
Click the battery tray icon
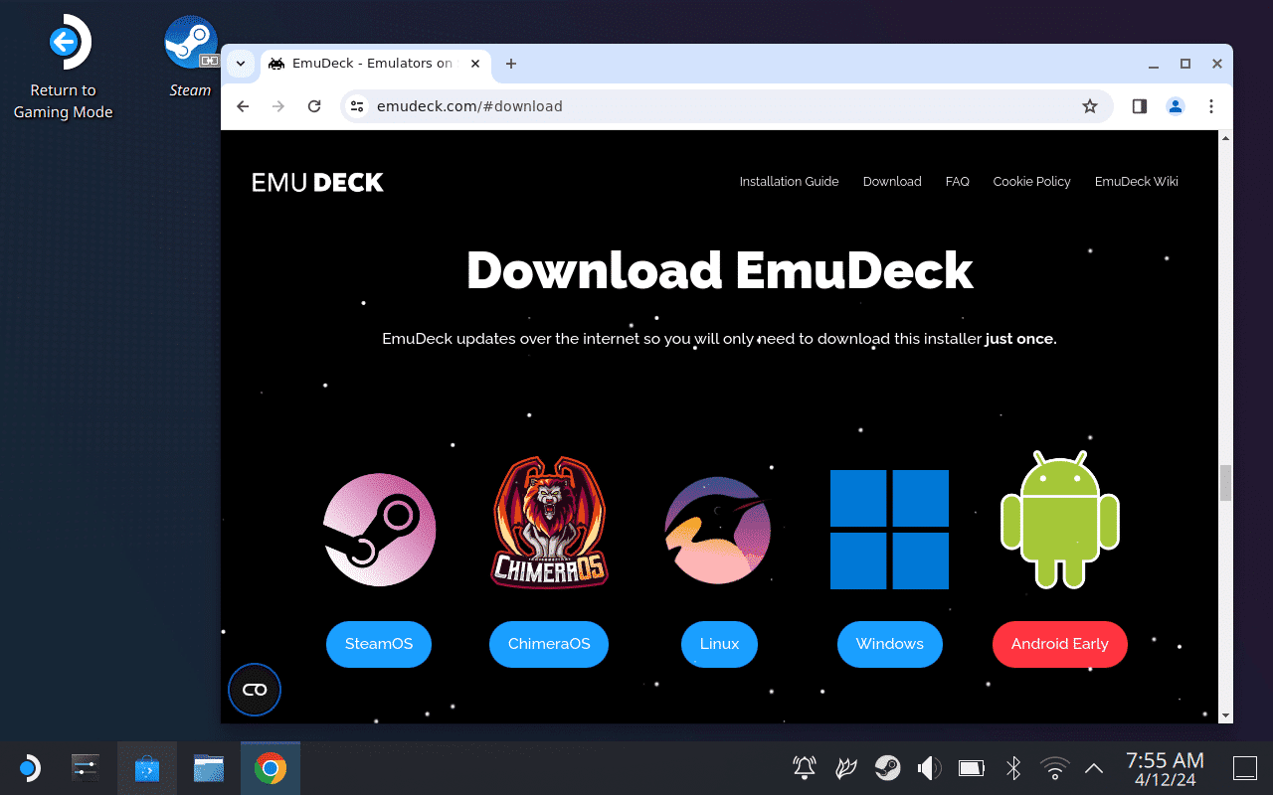coord(971,767)
